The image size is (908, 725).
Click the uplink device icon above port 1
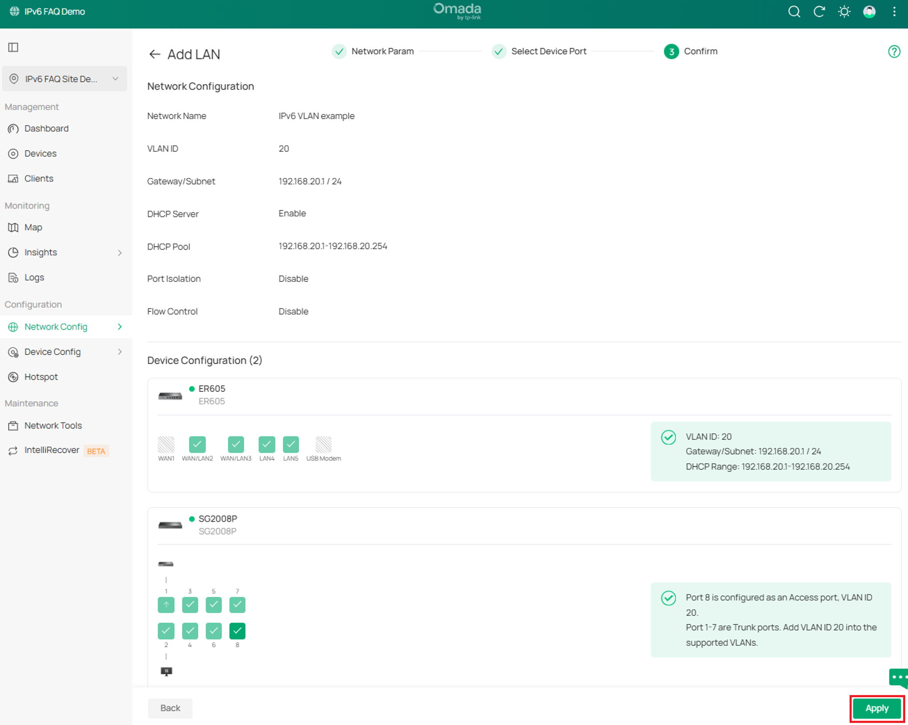pyautogui.click(x=166, y=564)
